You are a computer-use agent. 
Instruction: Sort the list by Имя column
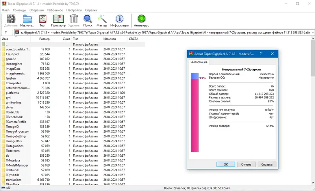click(16, 39)
